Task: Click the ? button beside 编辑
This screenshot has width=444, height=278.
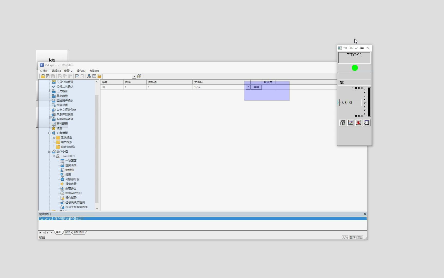Action: pyautogui.click(x=248, y=87)
